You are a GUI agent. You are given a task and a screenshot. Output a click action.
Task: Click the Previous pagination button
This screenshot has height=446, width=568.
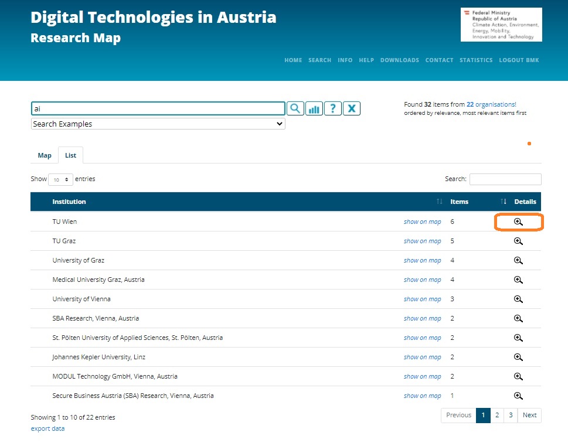(458, 415)
